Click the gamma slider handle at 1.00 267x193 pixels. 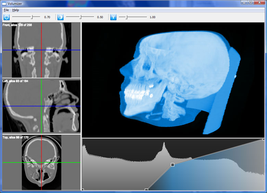126,17
